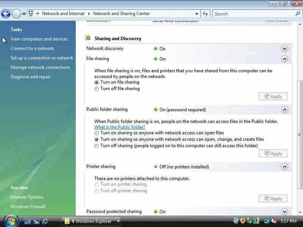
Task: Click the File sharing green status indicator
Action: pos(156,59)
